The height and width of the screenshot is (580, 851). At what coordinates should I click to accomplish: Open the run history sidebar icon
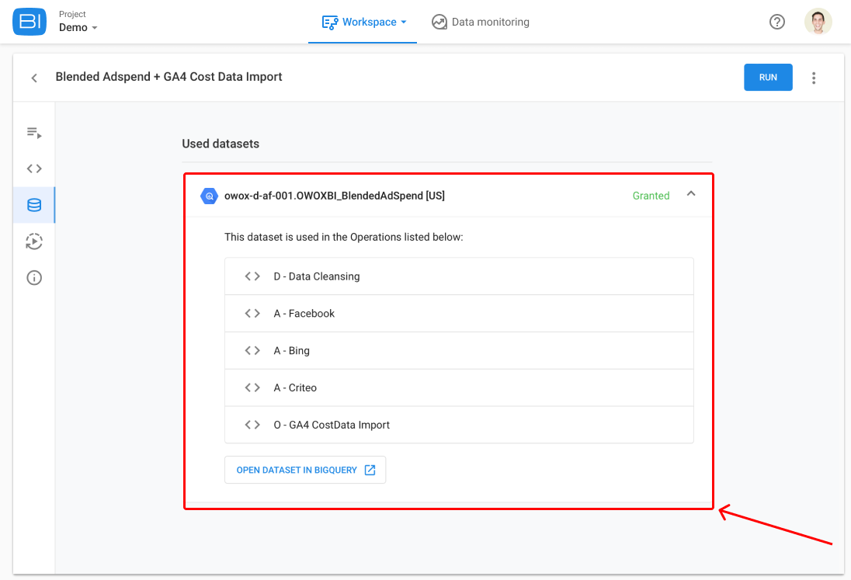click(34, 241)
